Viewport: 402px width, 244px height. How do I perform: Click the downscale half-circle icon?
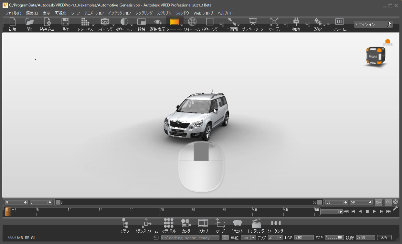coord(124,22)
